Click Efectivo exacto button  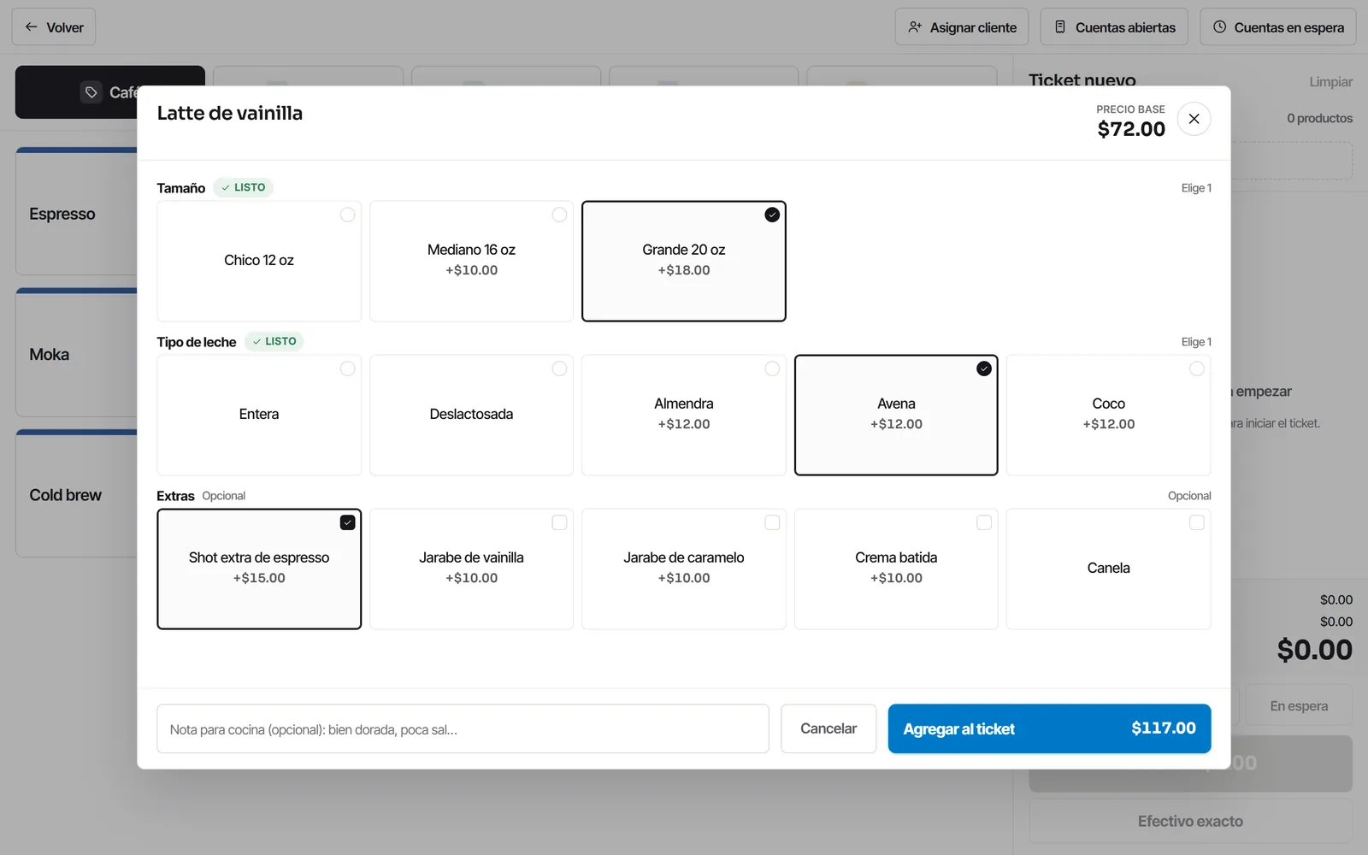pos(1190,822)
